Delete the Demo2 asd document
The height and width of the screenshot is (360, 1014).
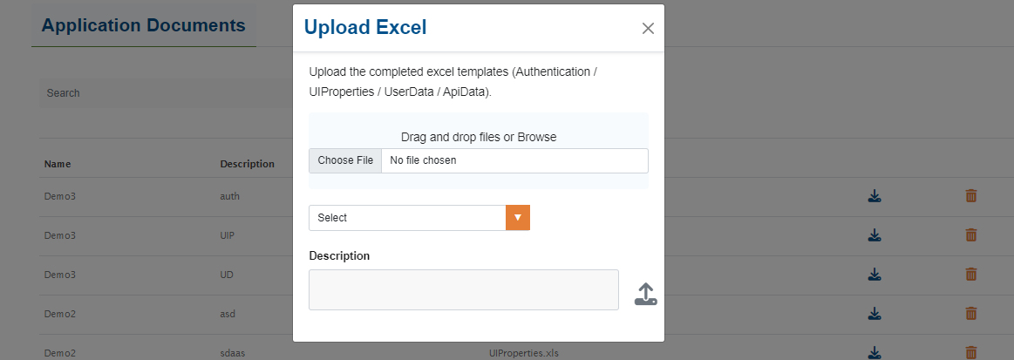coord(971,314)
